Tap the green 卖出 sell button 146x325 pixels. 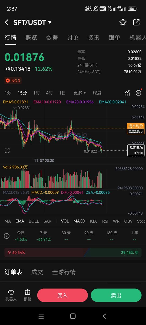[x=116, y=295]
